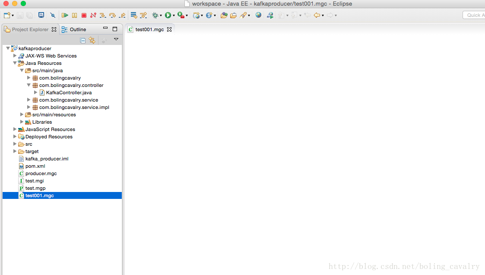The height and width of the screenshot is (275, 485).
Task: Click the Previous Annotation icon
Action: click(x=295, y=15)
